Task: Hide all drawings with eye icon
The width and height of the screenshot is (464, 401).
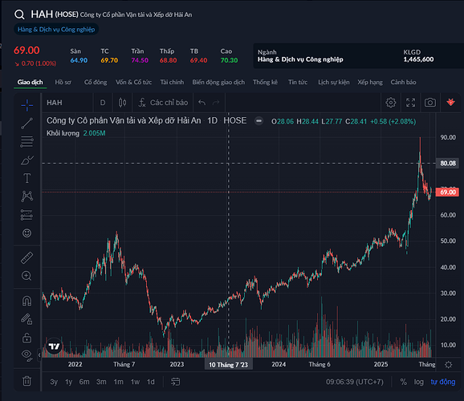Action: 26,355
